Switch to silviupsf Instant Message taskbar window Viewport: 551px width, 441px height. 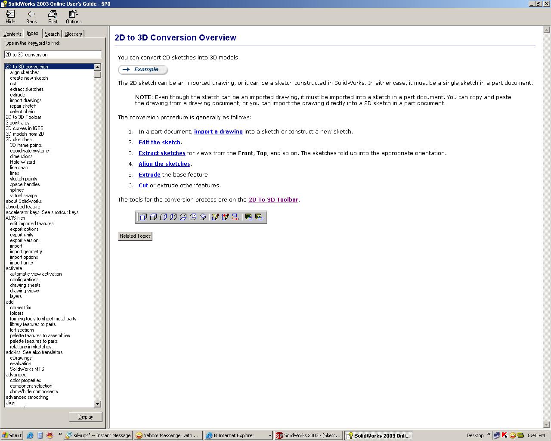tap(98, 435)
